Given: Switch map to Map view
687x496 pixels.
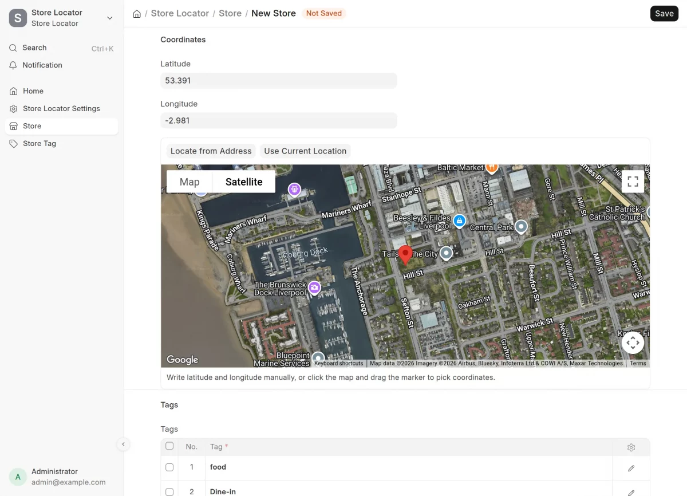Looking at the screenshot, I should [x=189, y=182].
